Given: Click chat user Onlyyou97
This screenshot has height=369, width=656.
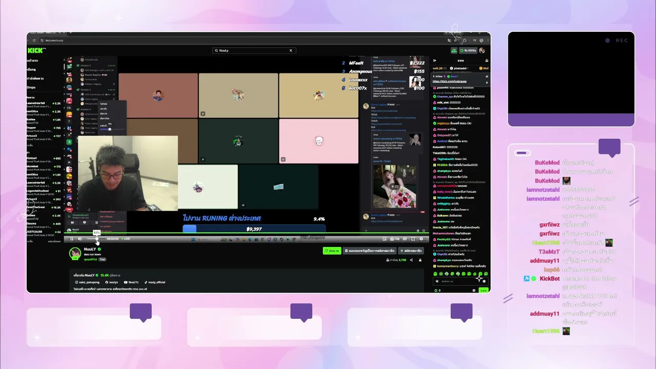Looking at the screenshot, I should point(444,135).
